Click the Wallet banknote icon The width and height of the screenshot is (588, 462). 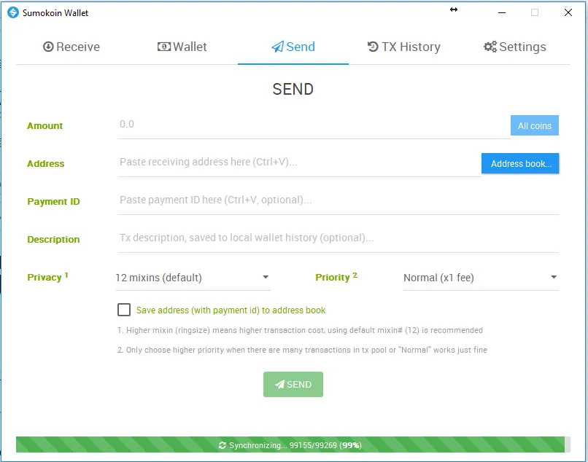[x=164, y=47]
